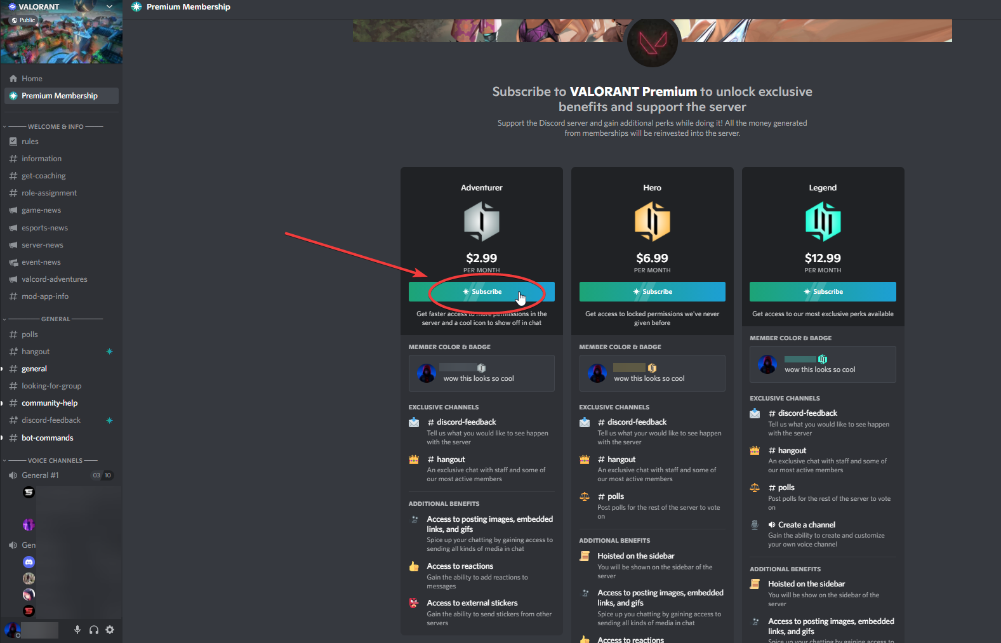Click the silver Adventurer tier emblem
Image resolution: width=1001 pixels, height=643 pixels.
pyautogui.click(x=482, y=222)
